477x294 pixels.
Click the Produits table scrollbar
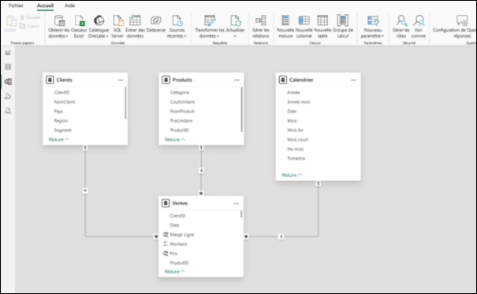(x=242, y=110)
